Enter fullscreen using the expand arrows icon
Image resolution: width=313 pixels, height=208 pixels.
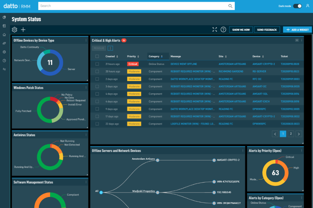click(x=215, y=29)
